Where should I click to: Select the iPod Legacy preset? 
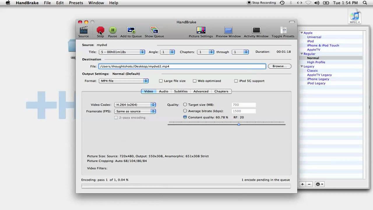click(316, 83)
